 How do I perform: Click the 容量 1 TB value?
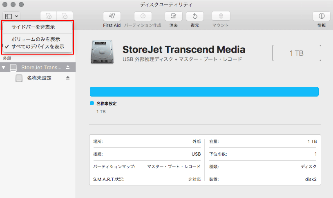coord(312,141)
